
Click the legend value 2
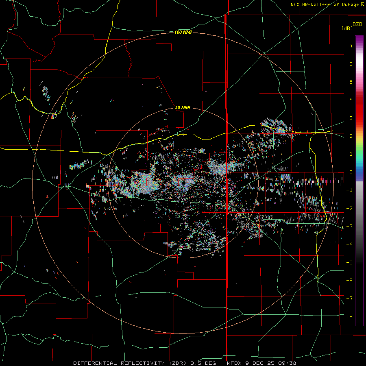pyautogui.click(x=351, y=136)
